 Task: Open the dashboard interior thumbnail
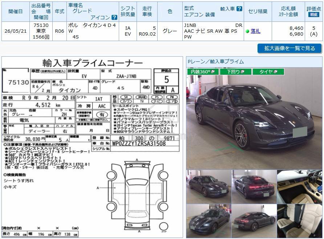click(300, 187)
